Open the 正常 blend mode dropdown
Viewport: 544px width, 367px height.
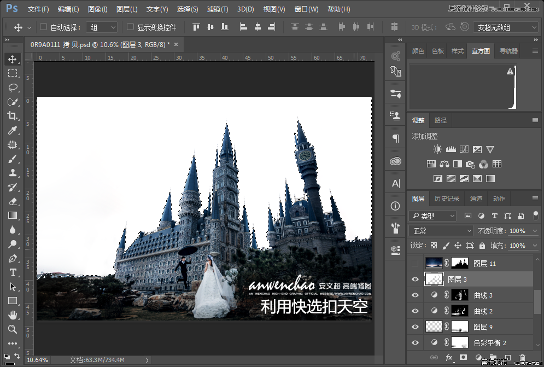click(441, 231)
